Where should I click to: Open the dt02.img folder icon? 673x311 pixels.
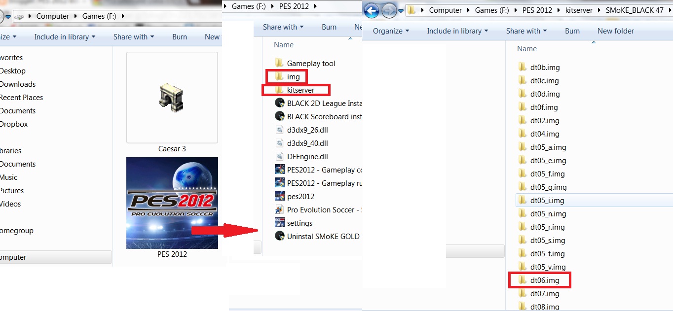pyautogui.click(x=523, y=120)
